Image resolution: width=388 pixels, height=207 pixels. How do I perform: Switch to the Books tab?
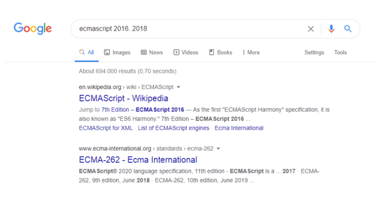221,52
